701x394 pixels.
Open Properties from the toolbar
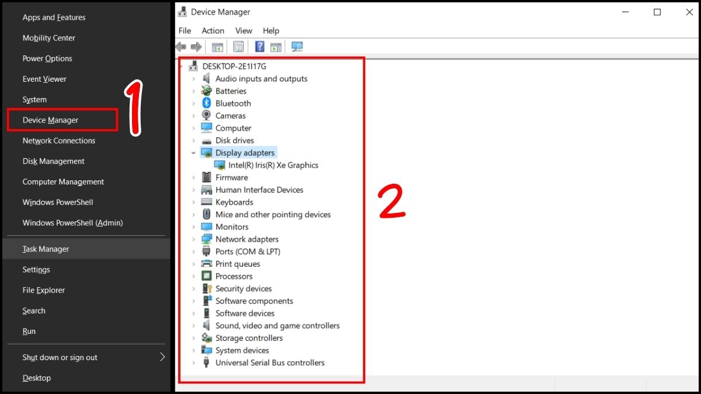240,47
